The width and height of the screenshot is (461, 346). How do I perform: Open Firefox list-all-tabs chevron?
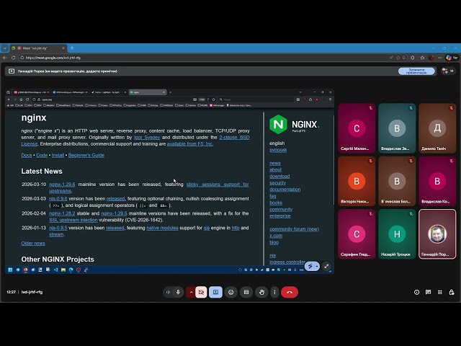(300, 92)
